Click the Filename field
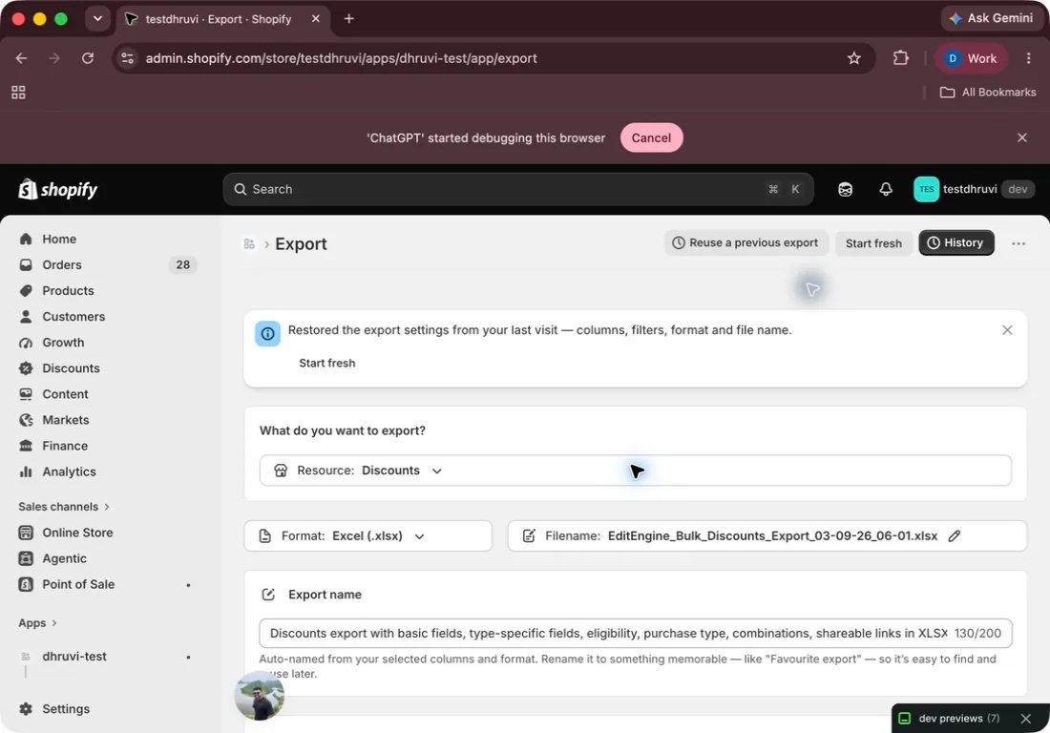The image size is (1050, 733). [x=766, y=536]
